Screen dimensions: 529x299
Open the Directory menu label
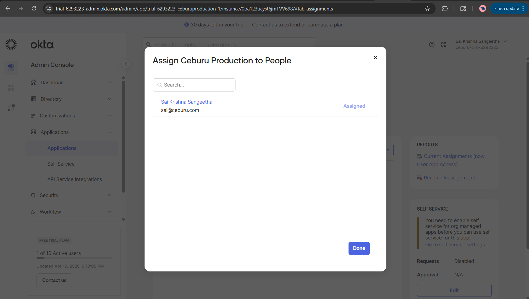(51, 99)
